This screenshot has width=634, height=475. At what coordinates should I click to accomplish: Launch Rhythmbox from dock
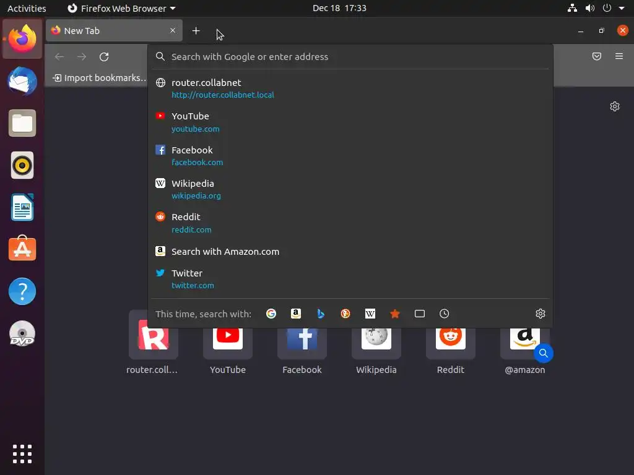click(x=22, y=165)
